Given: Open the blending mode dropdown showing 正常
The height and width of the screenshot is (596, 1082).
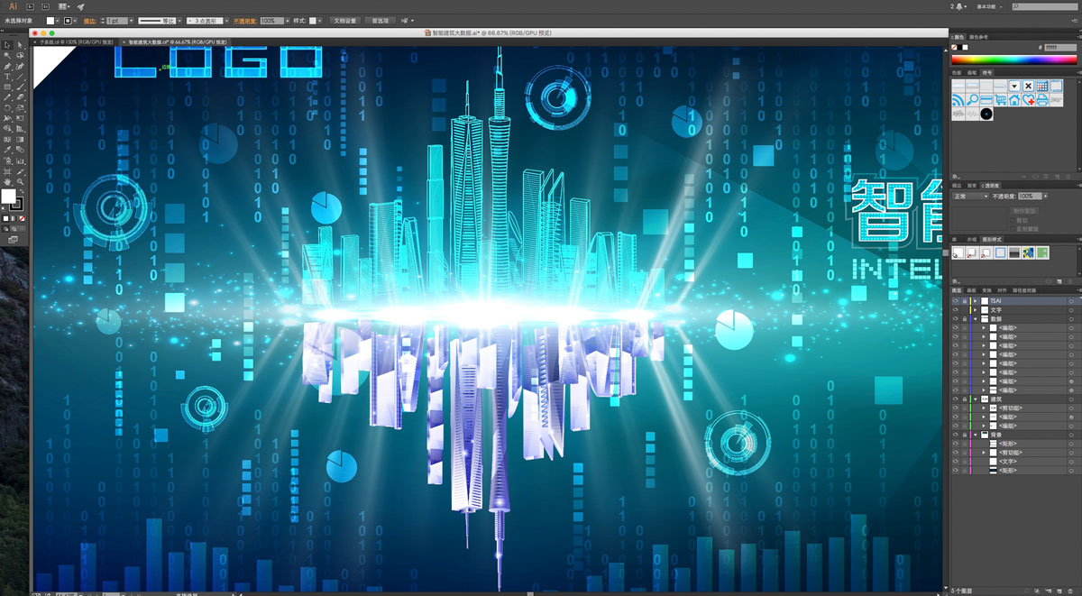Looking at the screenshot, I should (969, 196).
